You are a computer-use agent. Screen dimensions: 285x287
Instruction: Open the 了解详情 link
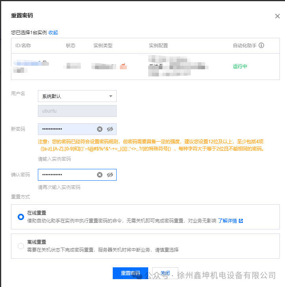pos(227,221)
